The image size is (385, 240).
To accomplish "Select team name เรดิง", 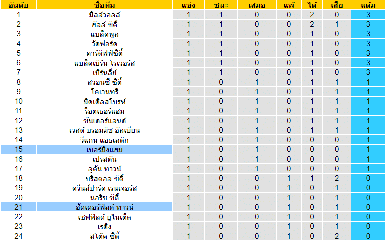I will pyautogui.click(x=104, y=226).
